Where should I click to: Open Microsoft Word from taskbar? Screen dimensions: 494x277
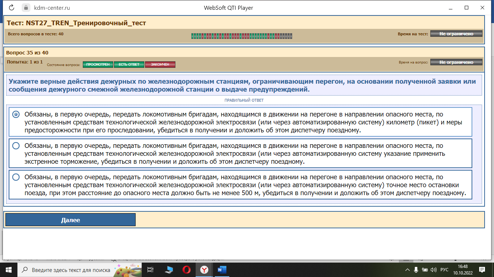222,269
